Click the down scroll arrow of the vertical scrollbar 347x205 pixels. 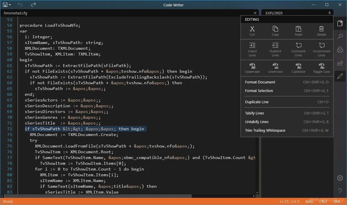[257, 192]
